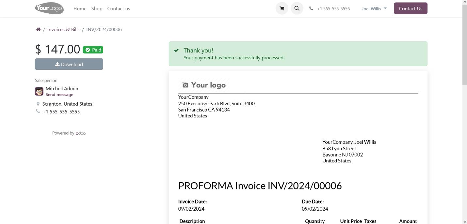The width and height of the screenshot is (467, 224).
Task: Click the home breadcrumb icon
Action: coord(38,29)
